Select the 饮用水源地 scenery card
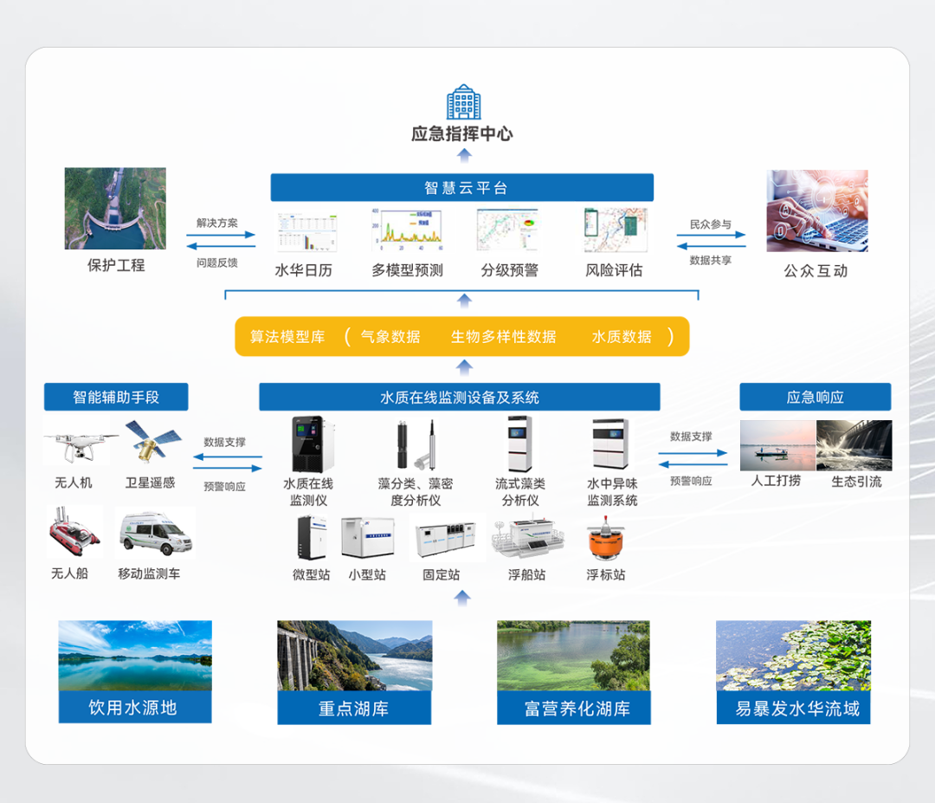This screenshot has width=935, height=803. 135,671
